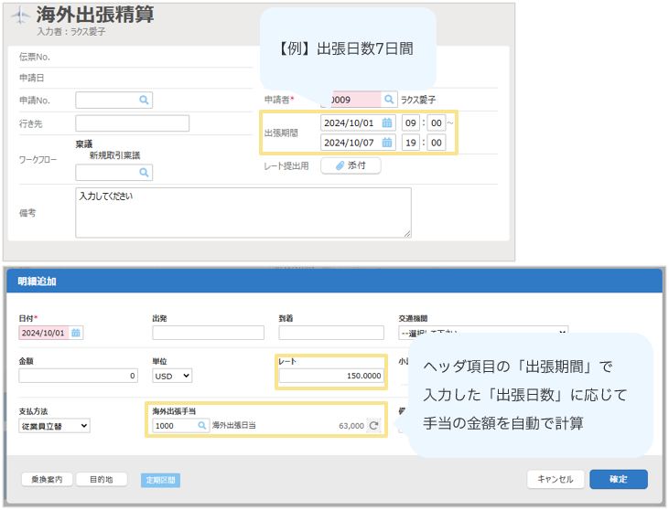The height and width of the screenshot is (510, 669).
Task: Click the 乗換案内 button
Action: click(46, 479)
